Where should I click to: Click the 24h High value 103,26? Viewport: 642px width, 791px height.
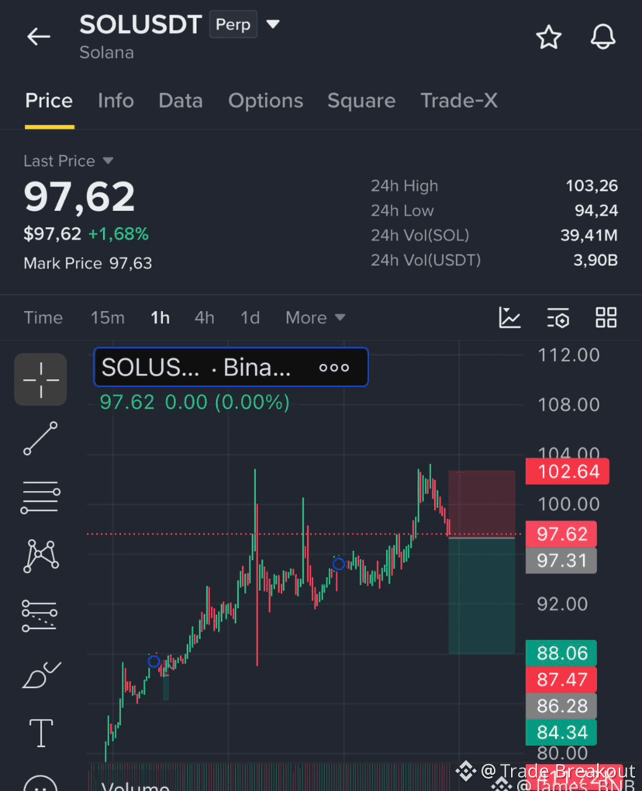point(592,186)
